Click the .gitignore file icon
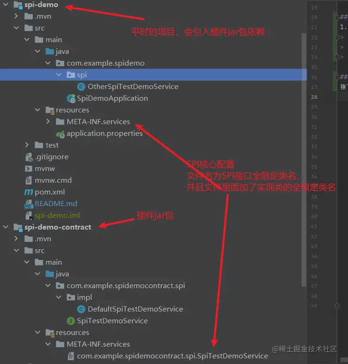348x364 pixels. (29, 157)
